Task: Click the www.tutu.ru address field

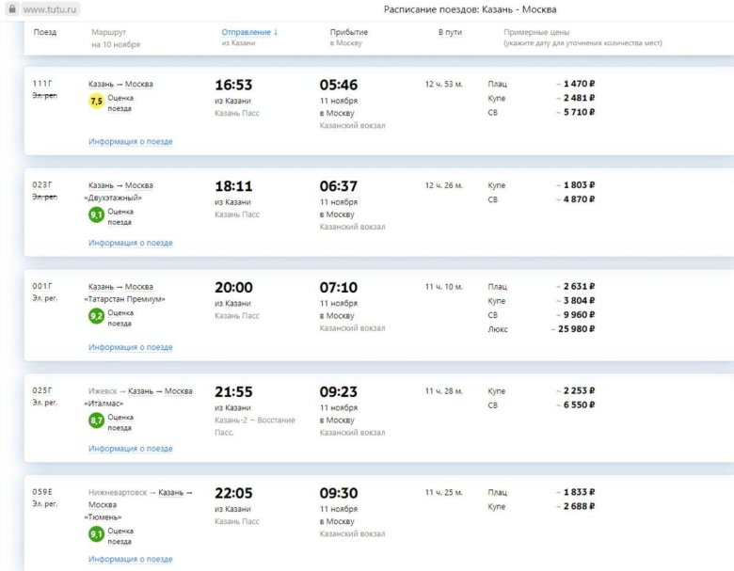Action: coord(51,8)
